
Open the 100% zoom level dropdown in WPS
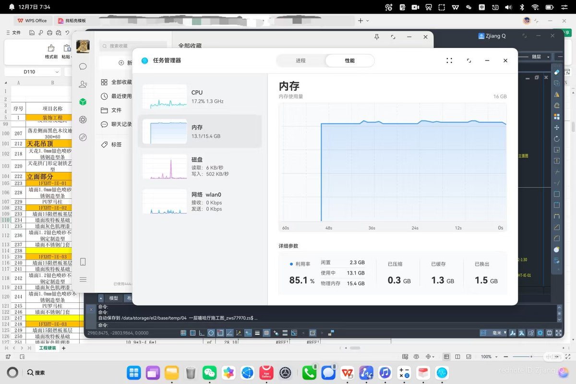click(489, 357)
